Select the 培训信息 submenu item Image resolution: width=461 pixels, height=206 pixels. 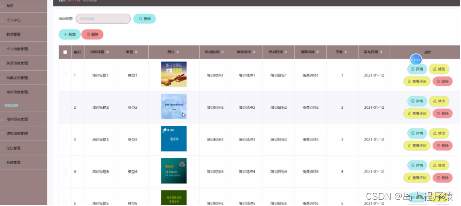[23, 105]
